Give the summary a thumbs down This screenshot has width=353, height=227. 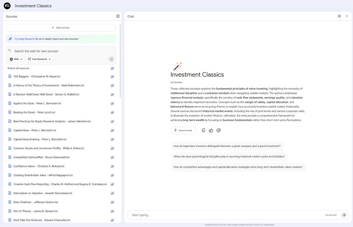point(218,130)
